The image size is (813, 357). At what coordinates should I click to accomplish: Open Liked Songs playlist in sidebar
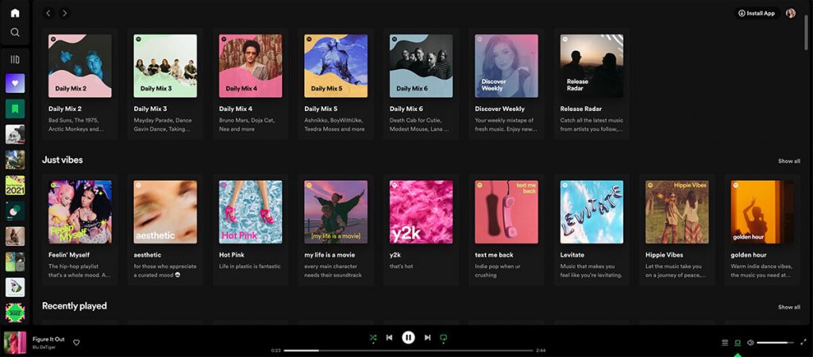pos(15,83)
